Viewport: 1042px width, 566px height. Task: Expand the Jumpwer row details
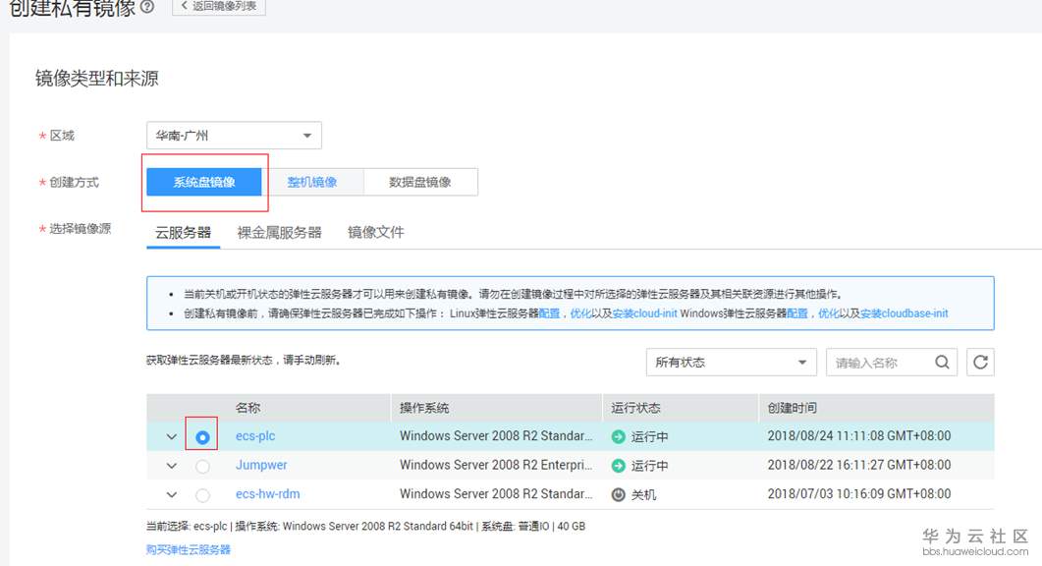click(x=172, y=466)
